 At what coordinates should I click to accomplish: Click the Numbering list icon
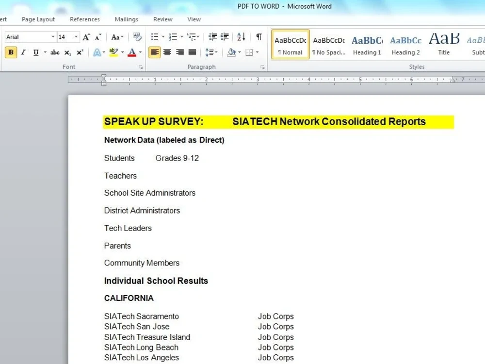(x=173, y=37)
